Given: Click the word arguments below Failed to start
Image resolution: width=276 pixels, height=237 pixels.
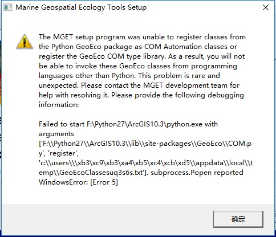Looking at the screenshot, I should (x=56, y=134).
